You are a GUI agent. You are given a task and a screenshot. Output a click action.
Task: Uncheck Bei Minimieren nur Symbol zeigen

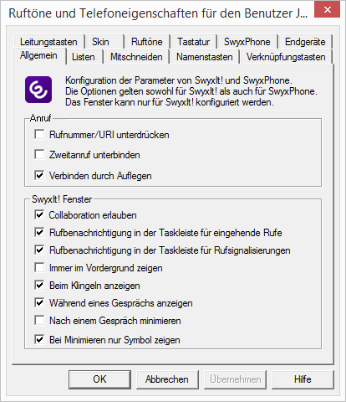39,339
